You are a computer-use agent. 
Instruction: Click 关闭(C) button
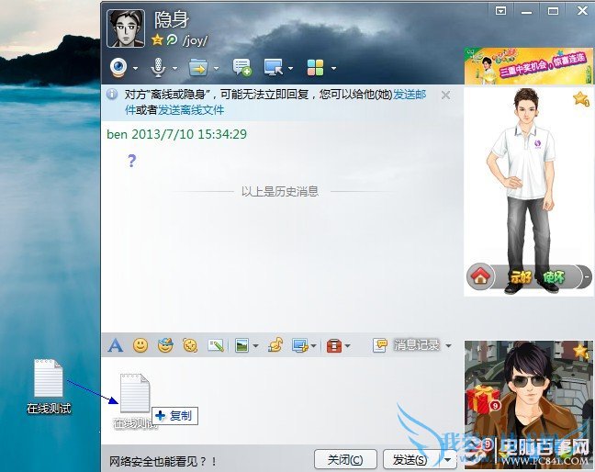tap(345, 460)
